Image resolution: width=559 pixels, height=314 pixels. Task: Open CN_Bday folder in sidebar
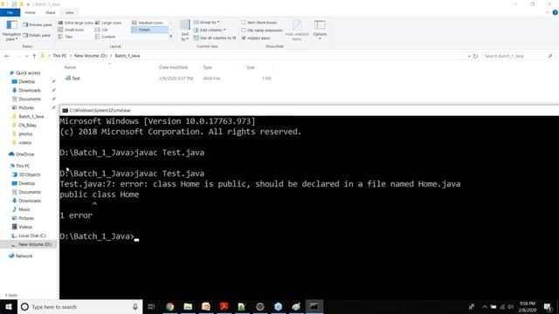(x=27, y=126)
